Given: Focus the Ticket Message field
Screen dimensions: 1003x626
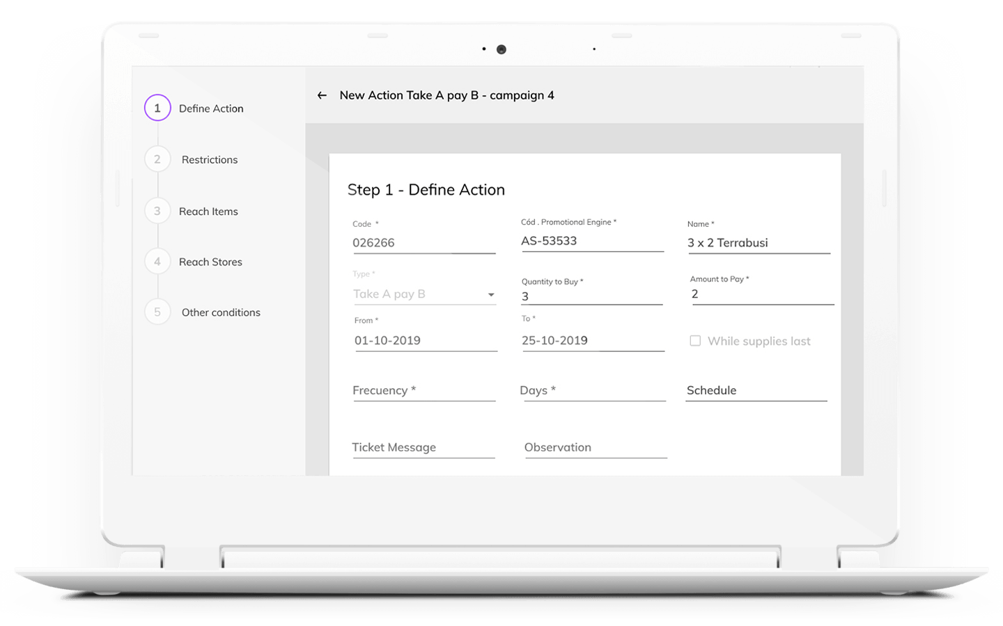Looking at the screenshot, I should [423, 448].
